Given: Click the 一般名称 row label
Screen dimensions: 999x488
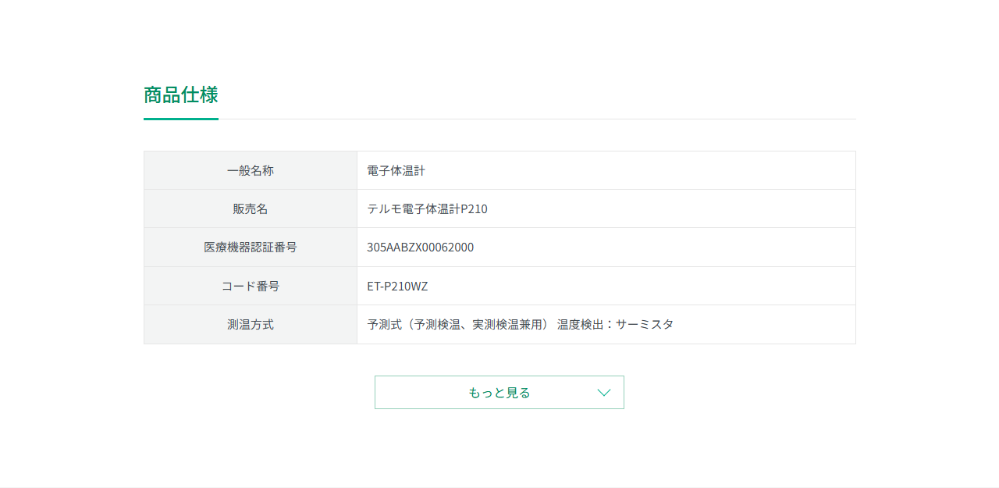Looking at the screenshot, I should pyautogui.click(x=251, y=170).
